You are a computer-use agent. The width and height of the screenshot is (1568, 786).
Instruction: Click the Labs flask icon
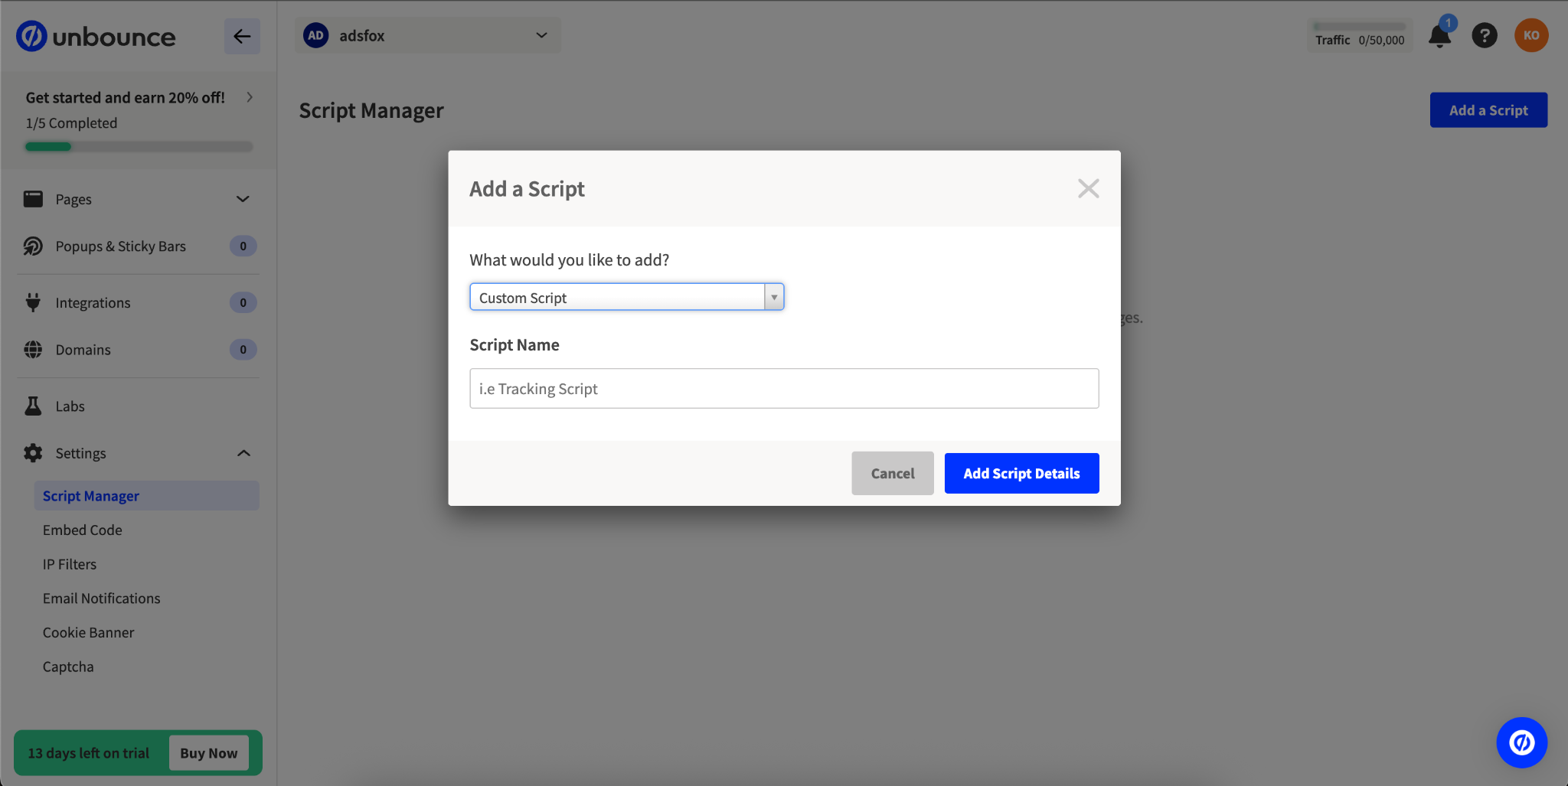(x=33, y=406)
